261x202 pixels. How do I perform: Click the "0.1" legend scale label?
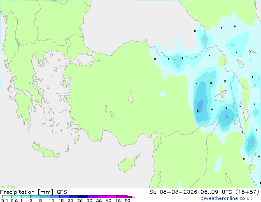tap(5, 200)
